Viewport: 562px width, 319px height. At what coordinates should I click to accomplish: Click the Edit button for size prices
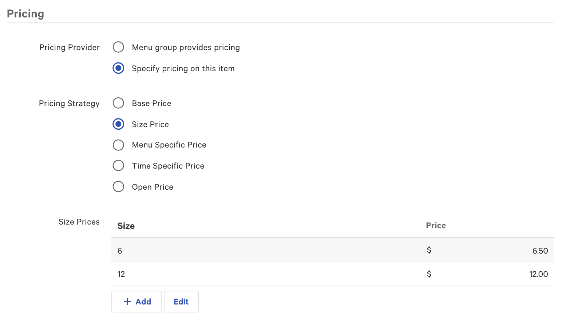pyautogui.click(x=181, y=302)
